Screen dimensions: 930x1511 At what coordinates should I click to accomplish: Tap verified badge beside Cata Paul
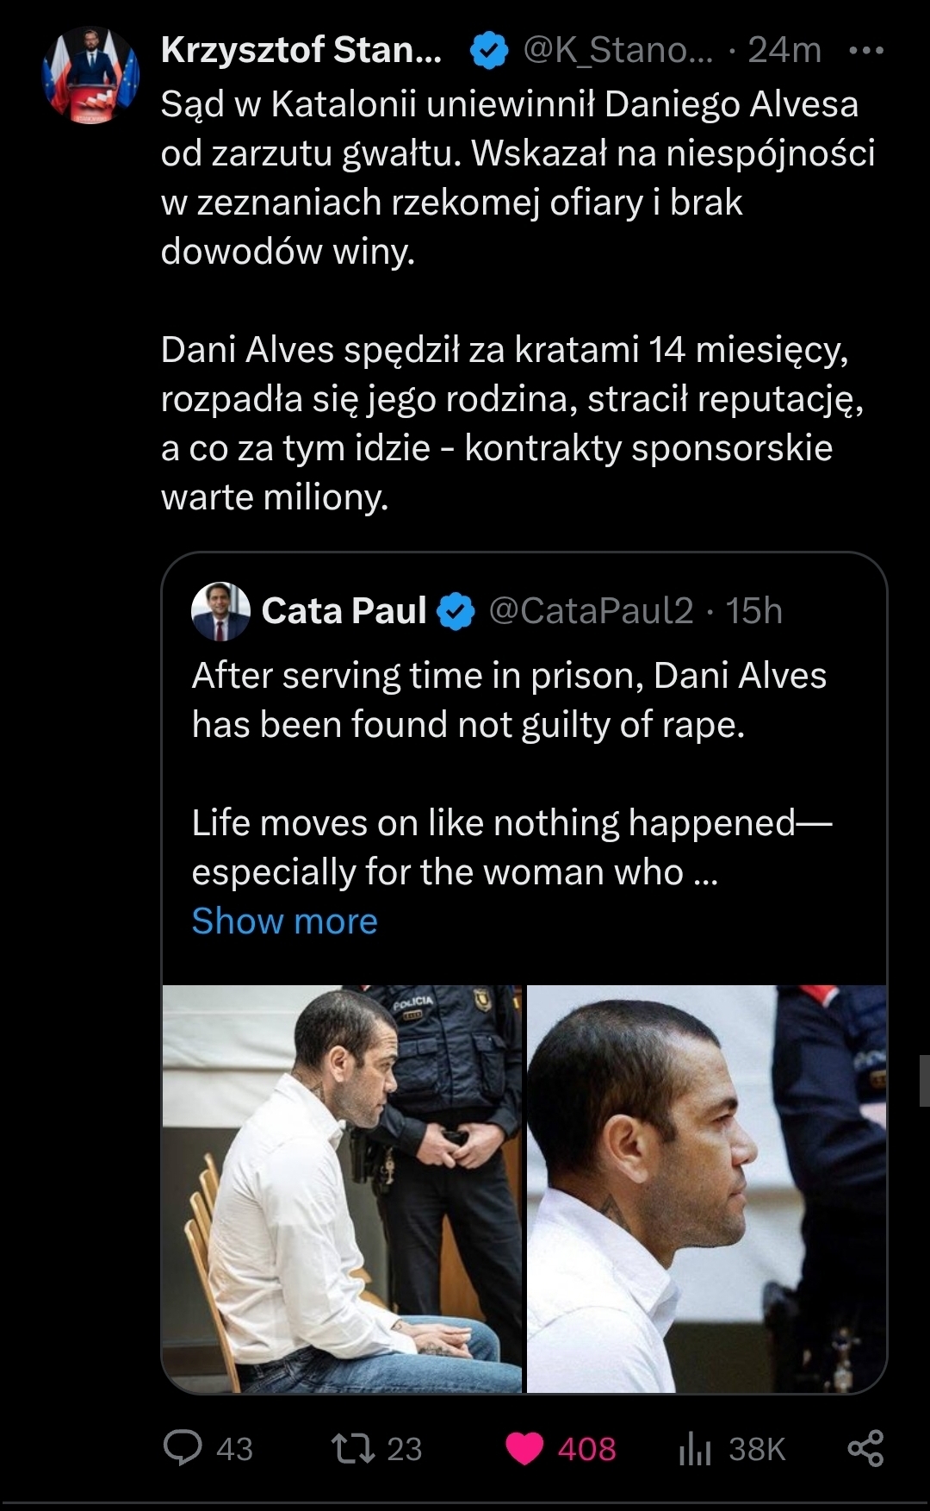pyautogui.click(x=456, y=611)
